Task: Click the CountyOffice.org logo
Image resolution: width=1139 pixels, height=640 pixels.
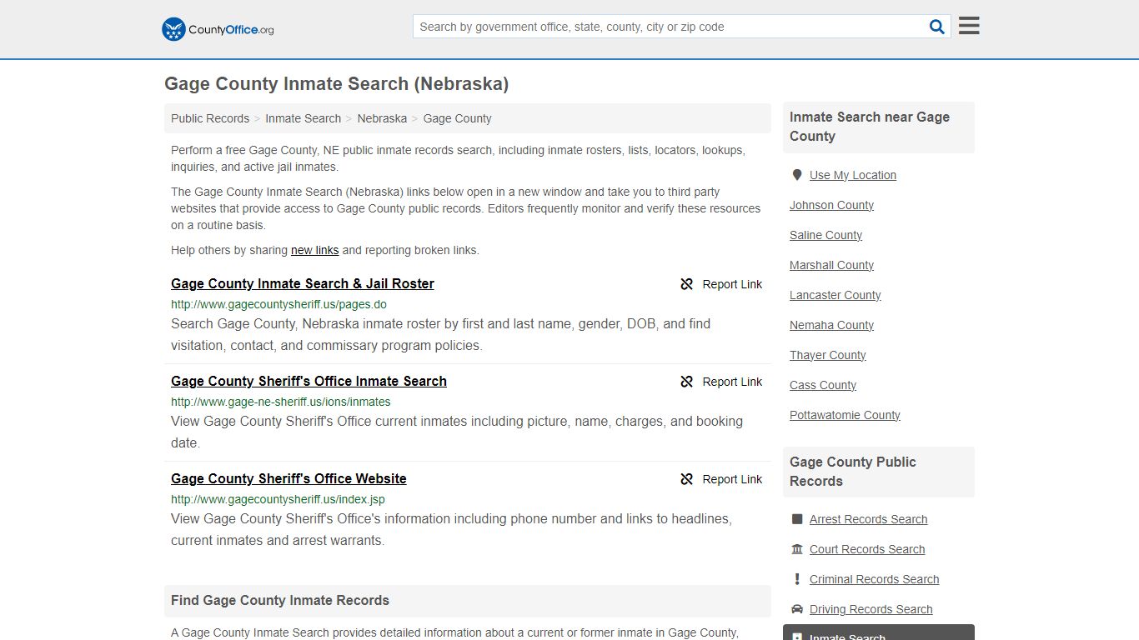Action: 218,29
